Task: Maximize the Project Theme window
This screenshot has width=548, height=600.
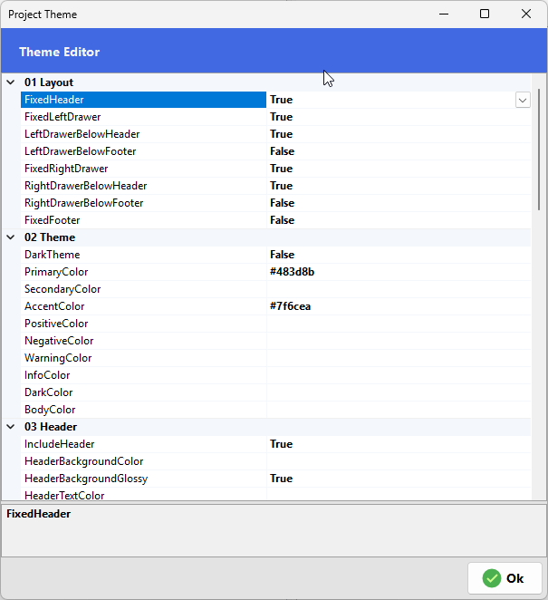Action: [485, 15]
